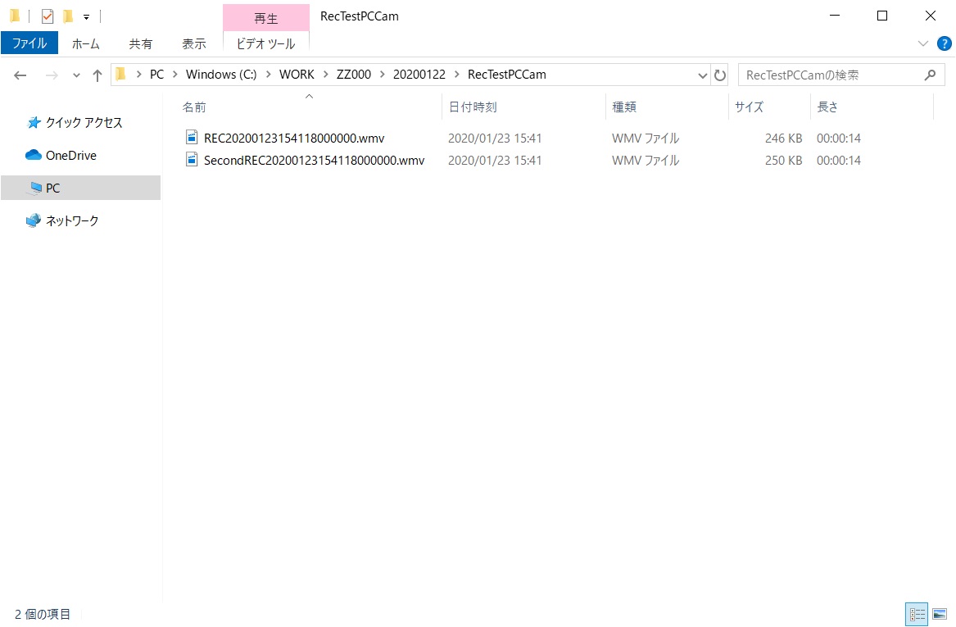Go up one folder level
The height and width of the screenshot is (627, 956).
pyautogui.click(x=97, y=75)
